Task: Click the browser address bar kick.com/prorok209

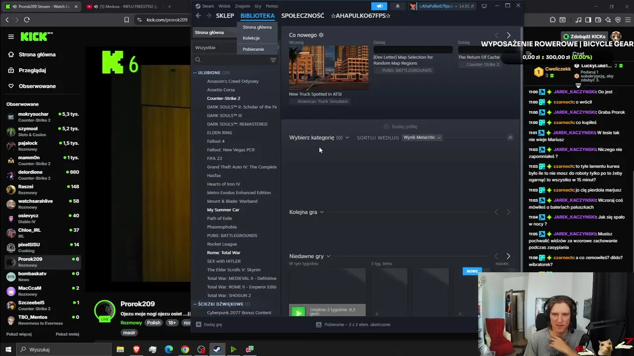Action: click(x=167, y=20)
